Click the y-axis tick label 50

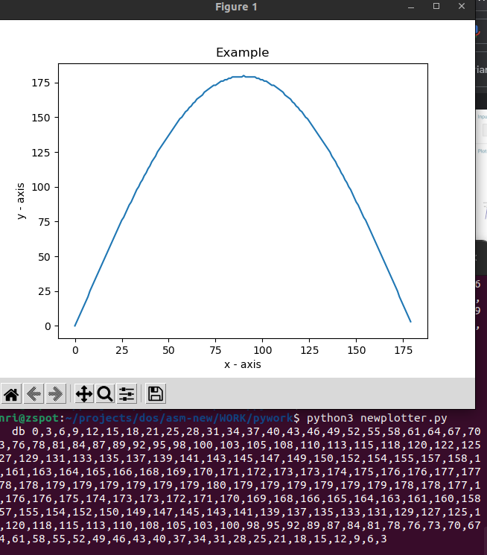click(x=44, y=256)
